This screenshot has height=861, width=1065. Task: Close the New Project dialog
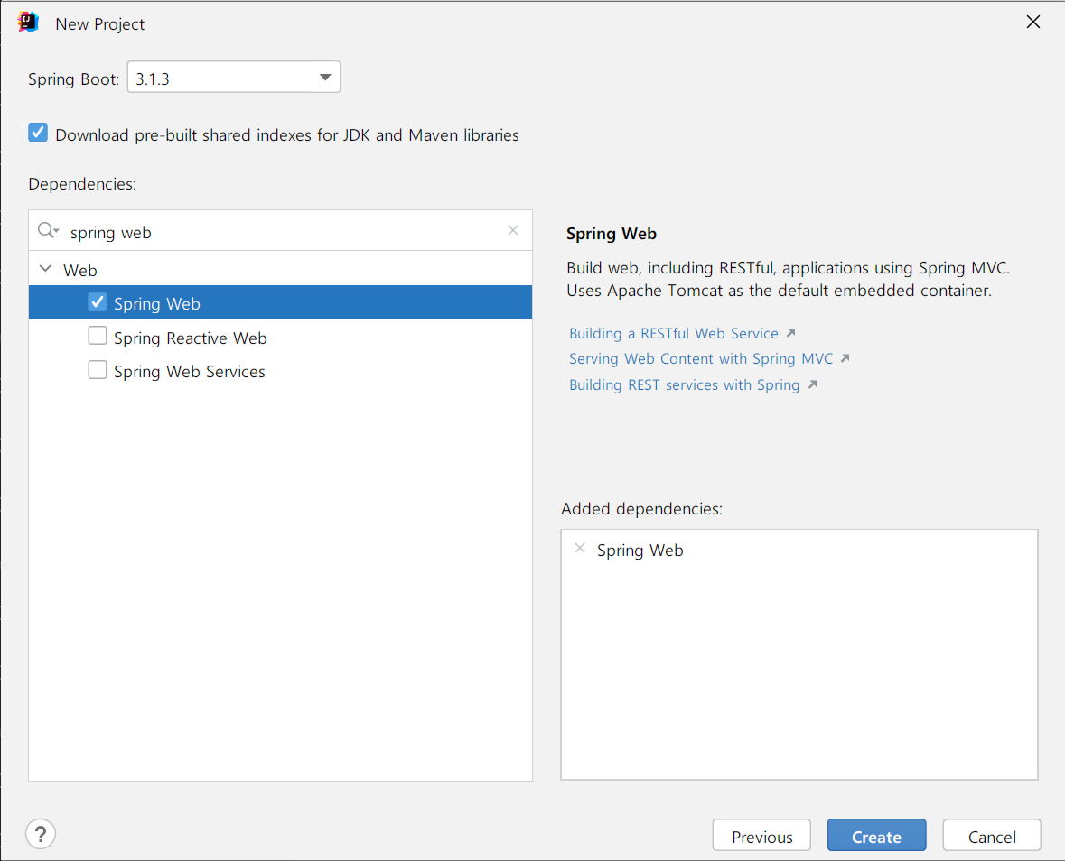point(1033,23)
